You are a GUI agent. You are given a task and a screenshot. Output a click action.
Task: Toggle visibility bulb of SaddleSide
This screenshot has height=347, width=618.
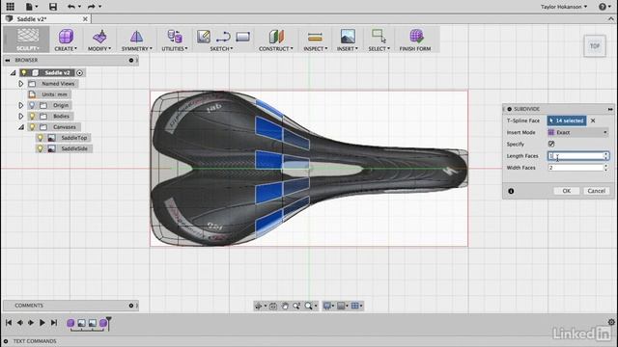tap(40, 148)
